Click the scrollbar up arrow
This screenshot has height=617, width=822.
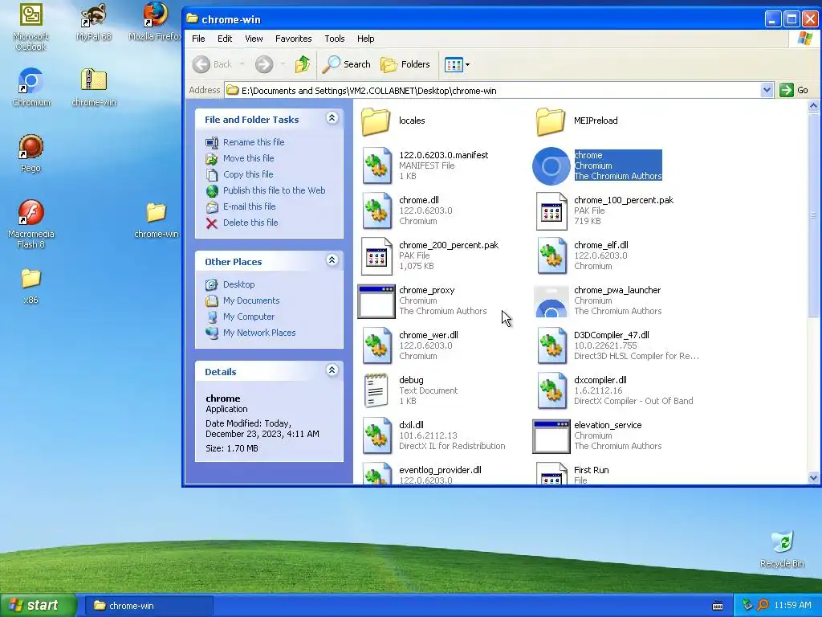[x=813, y=106]
